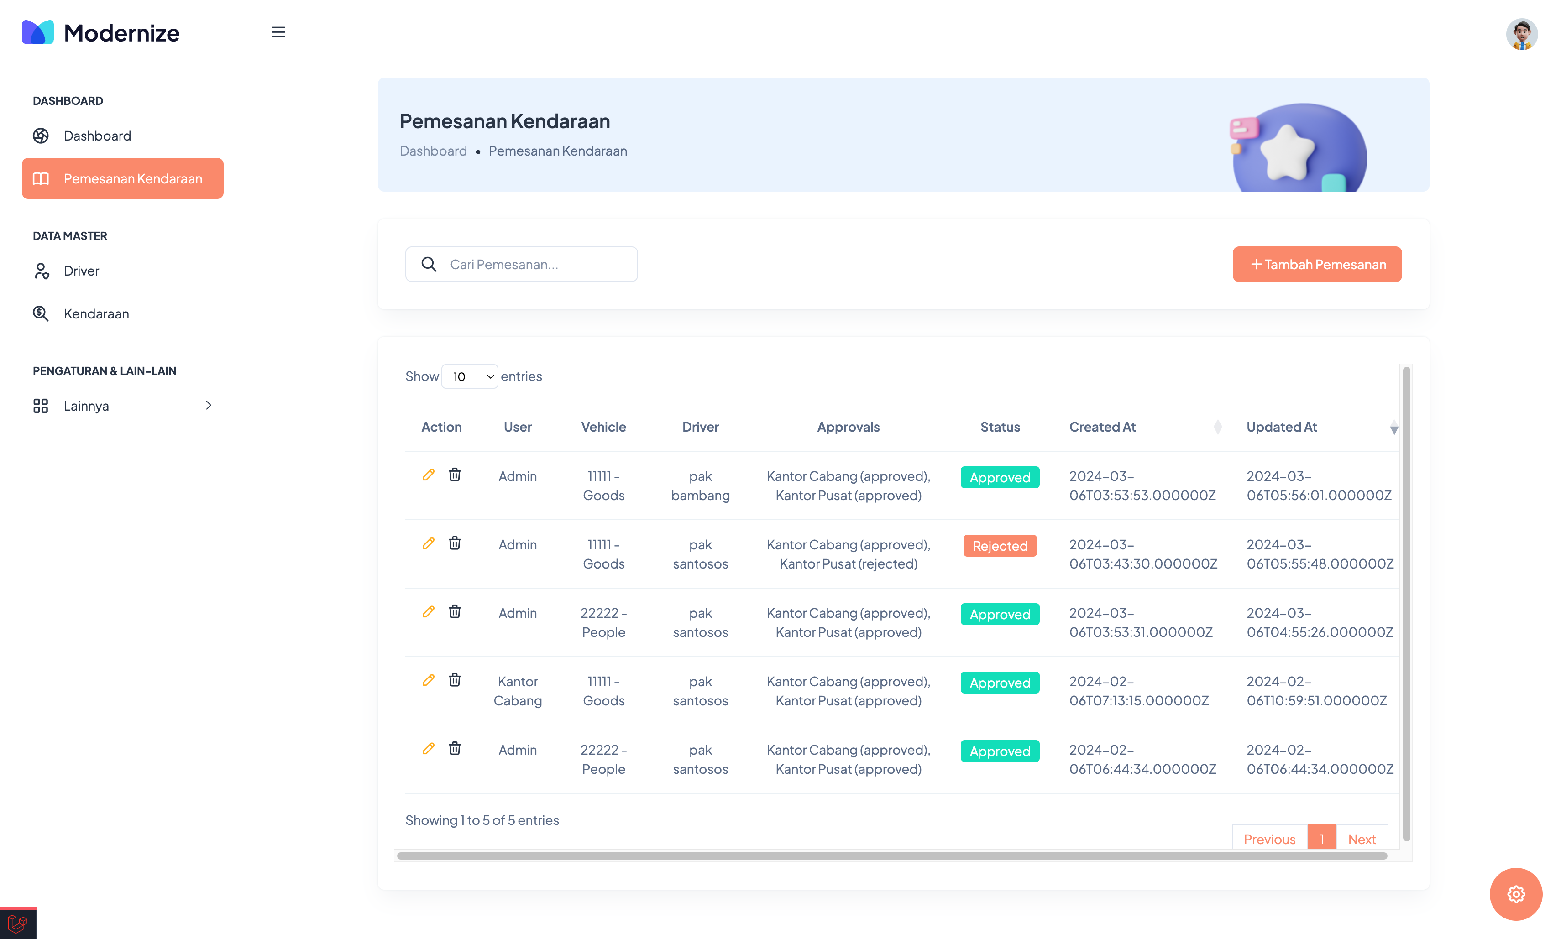Delete the last row booking with trash icon
This screenshot has height=939, width=1561.
coord(455,748)
